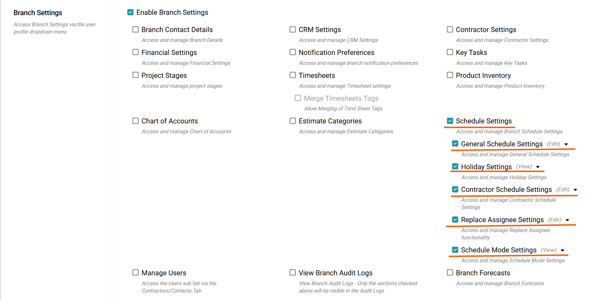Image resolution: width=608 pixels, height=300 pixels.
Task: Open Contractor Schedule Settings dropdown arrow
Action: click(x=575, y=190)
